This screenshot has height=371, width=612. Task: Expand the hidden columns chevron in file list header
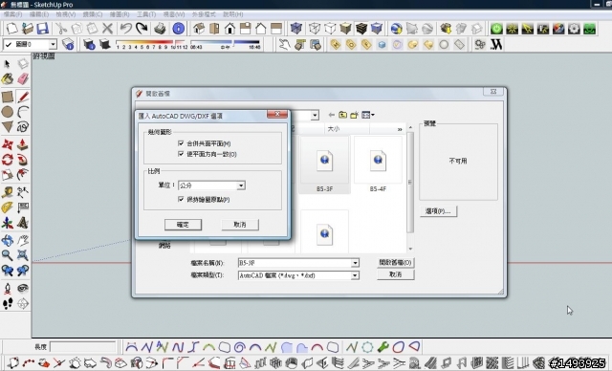(x=400, y=129)
